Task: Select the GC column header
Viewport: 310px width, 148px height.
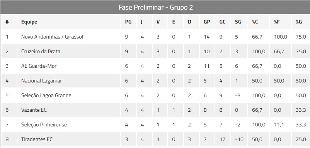Action: 222,22
